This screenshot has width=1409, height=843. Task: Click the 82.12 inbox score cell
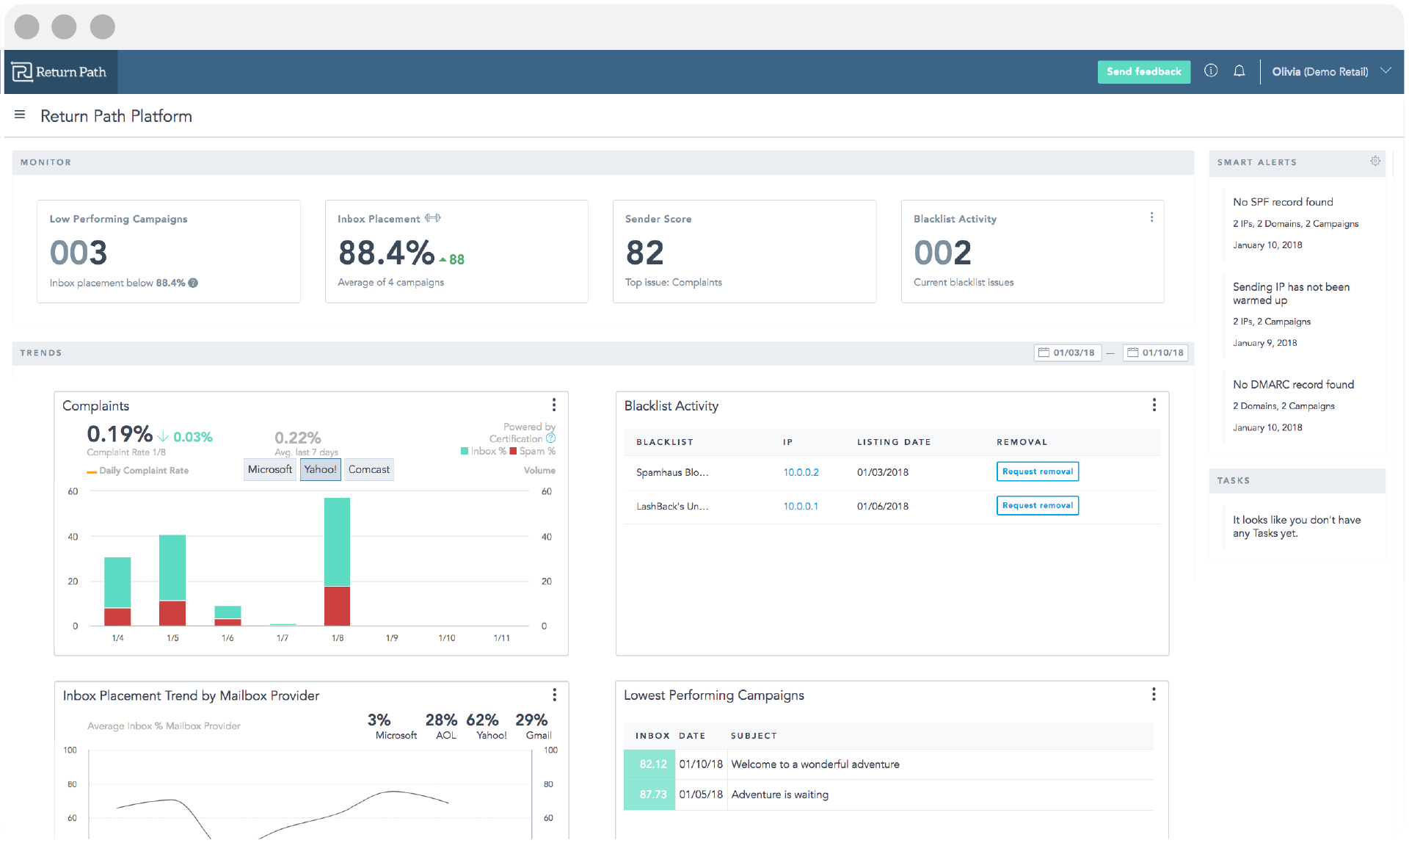click(x=649, y=764)
